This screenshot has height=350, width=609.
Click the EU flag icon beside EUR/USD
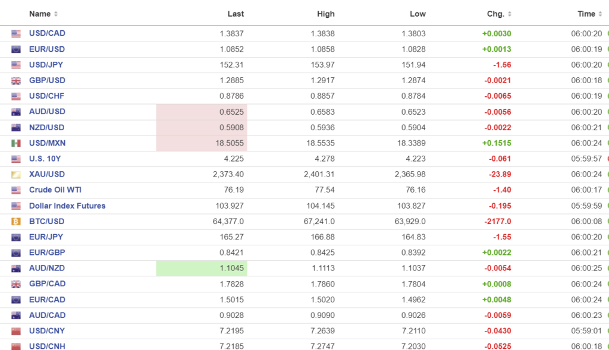pyautogui.click(x=16, y=49)
